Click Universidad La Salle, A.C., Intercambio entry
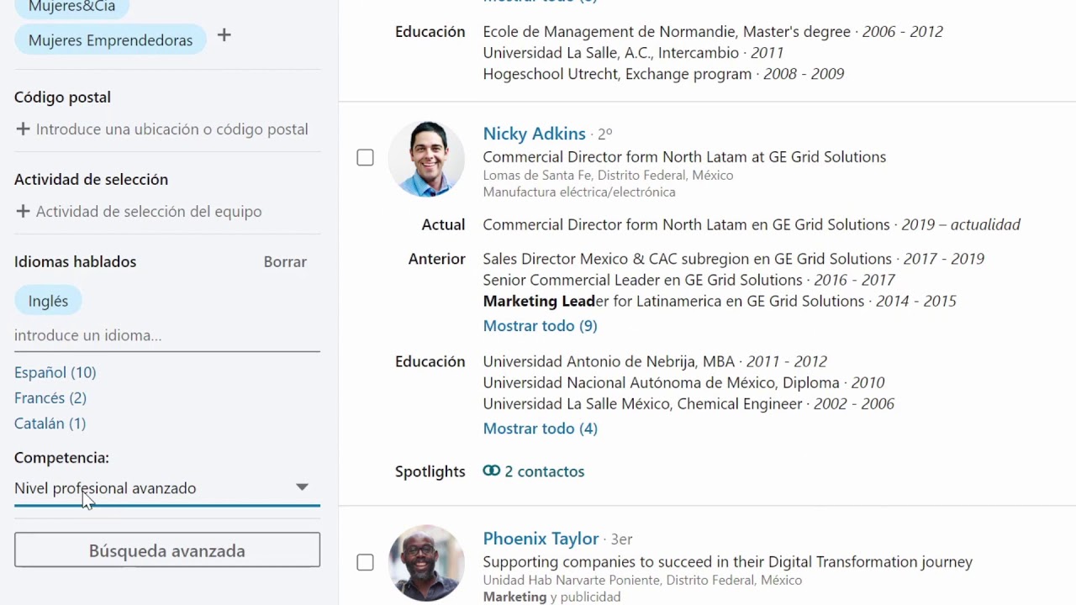The height and width of the screenshot is (605, 1076). pyautogui.click(x=634, y=52)
